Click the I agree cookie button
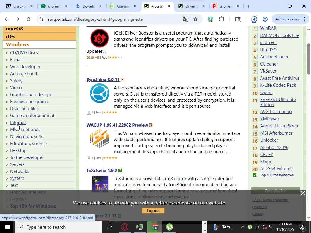The height and width of the screenshot is (233, 311). pyautogui.click(x=153, y=211)
